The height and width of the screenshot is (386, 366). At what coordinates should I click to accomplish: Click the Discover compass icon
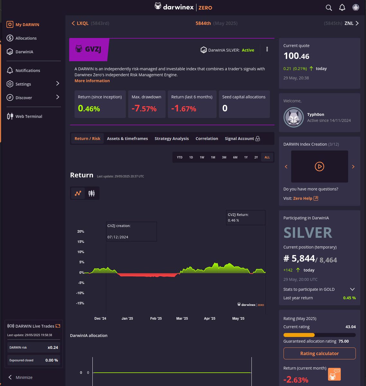[10, 97]
